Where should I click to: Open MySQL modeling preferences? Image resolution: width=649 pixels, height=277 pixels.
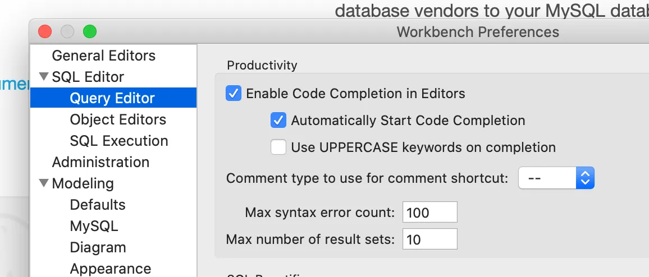94,226
